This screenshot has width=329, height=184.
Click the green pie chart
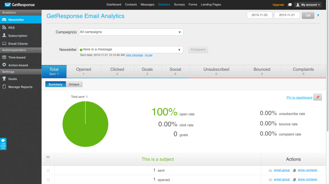click(x=85, y=124)
